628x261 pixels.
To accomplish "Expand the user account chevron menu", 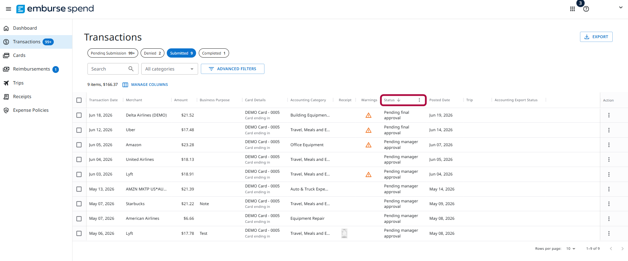I will tap(621, 7).
